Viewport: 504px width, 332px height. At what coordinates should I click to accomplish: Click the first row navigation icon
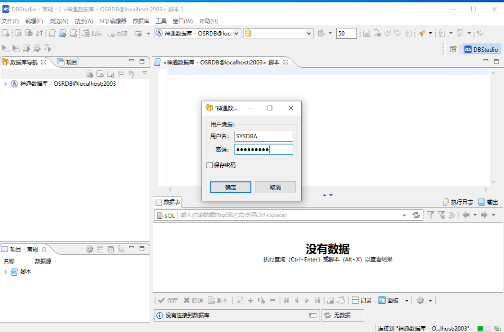287,300
